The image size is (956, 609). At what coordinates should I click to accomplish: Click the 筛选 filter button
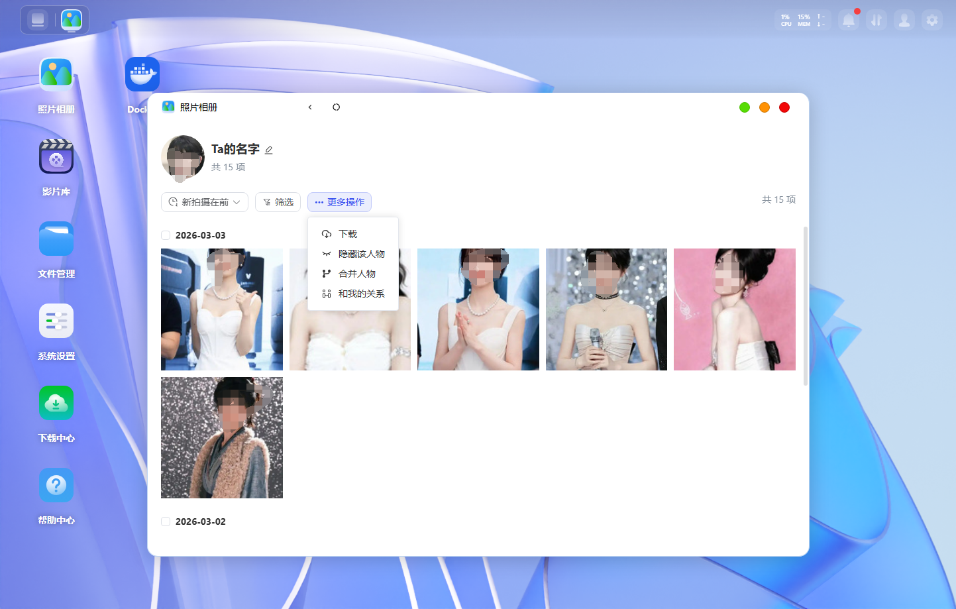(278, 202)
